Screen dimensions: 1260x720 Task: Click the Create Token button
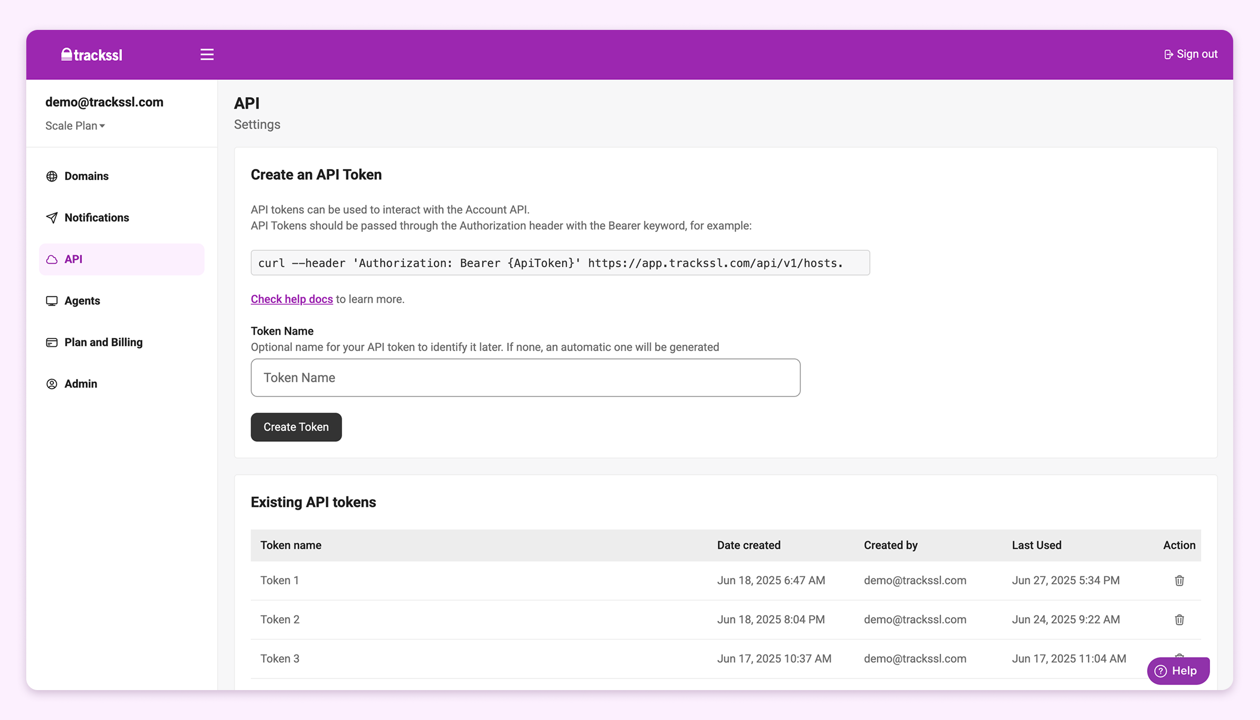(x=296, y=427)
